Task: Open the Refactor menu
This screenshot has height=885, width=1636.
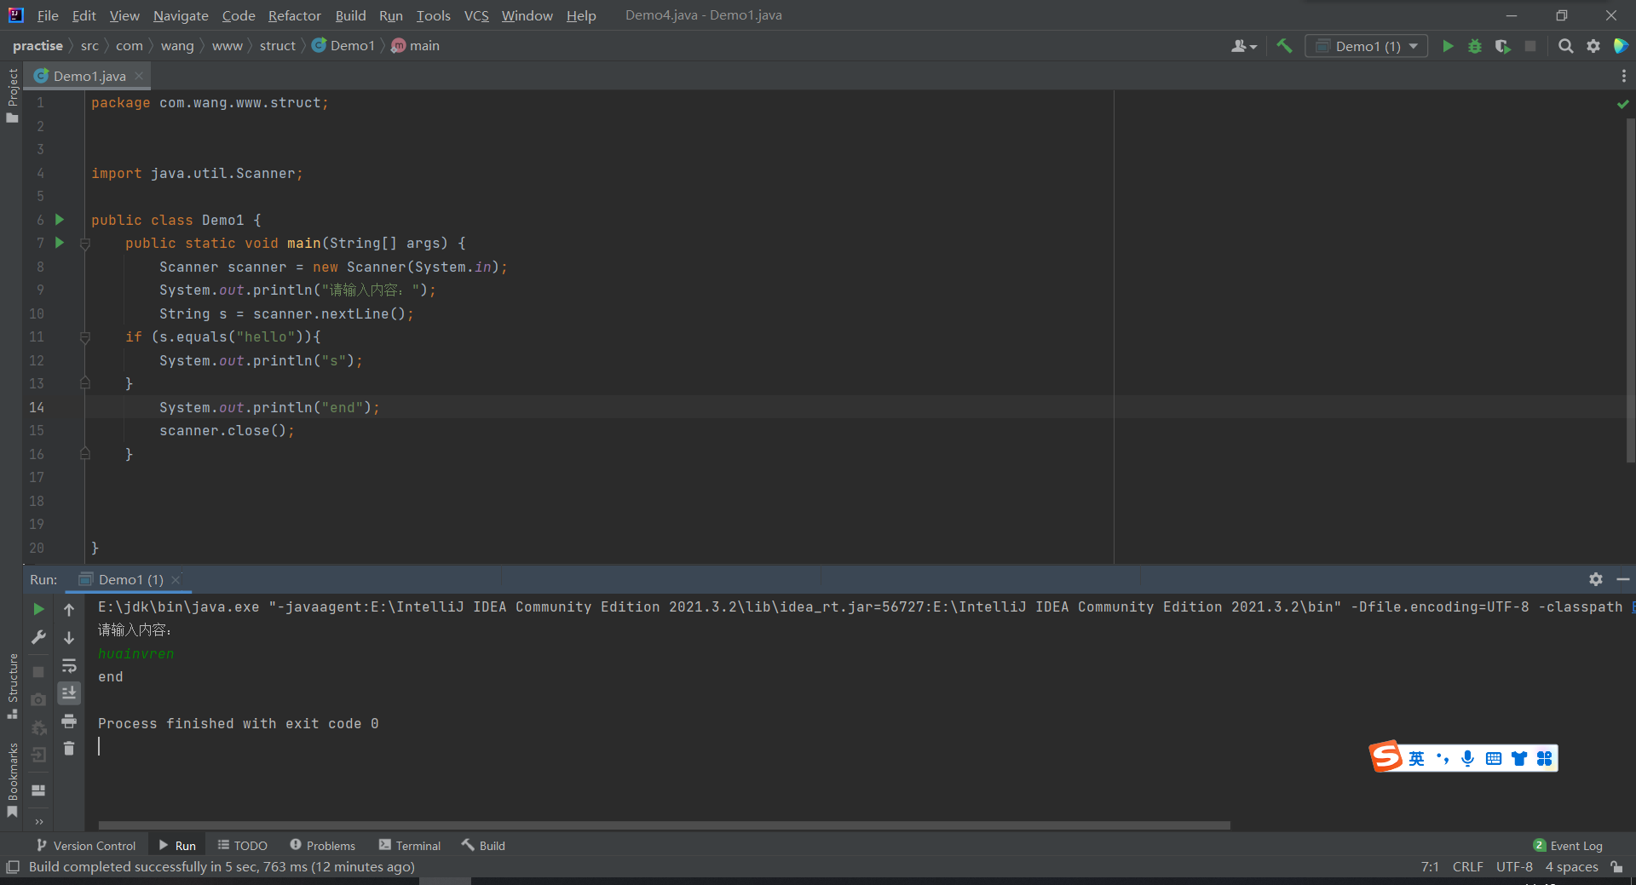Action: (295, 15)
